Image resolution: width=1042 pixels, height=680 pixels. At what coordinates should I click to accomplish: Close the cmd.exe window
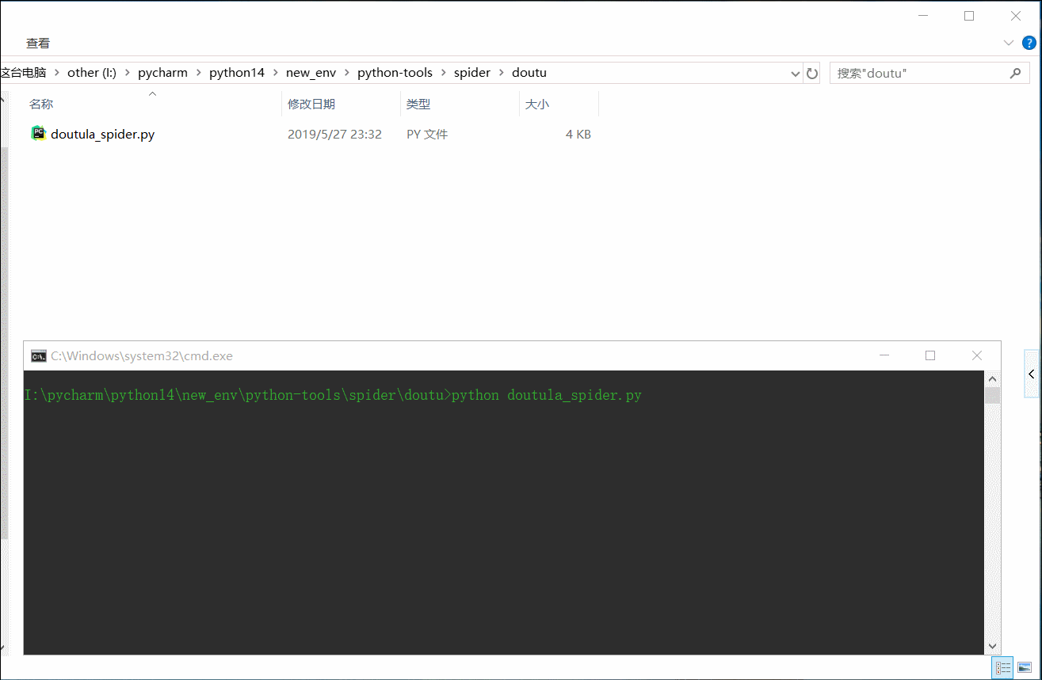pos(977,355)
